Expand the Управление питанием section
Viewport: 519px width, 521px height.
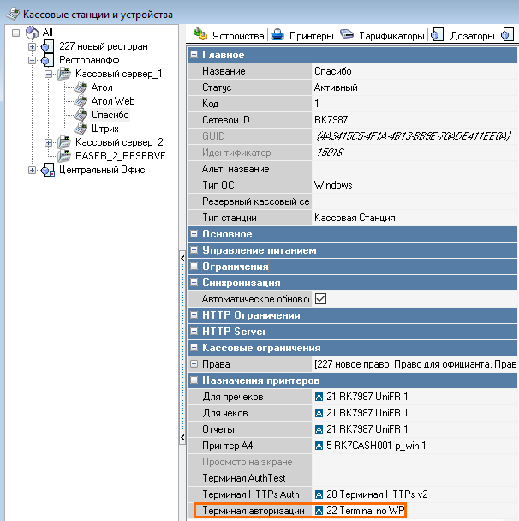[194, 250]
